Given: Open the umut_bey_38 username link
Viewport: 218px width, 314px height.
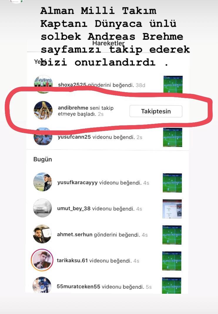Looking at the screenshot, I should pos(74,209).
